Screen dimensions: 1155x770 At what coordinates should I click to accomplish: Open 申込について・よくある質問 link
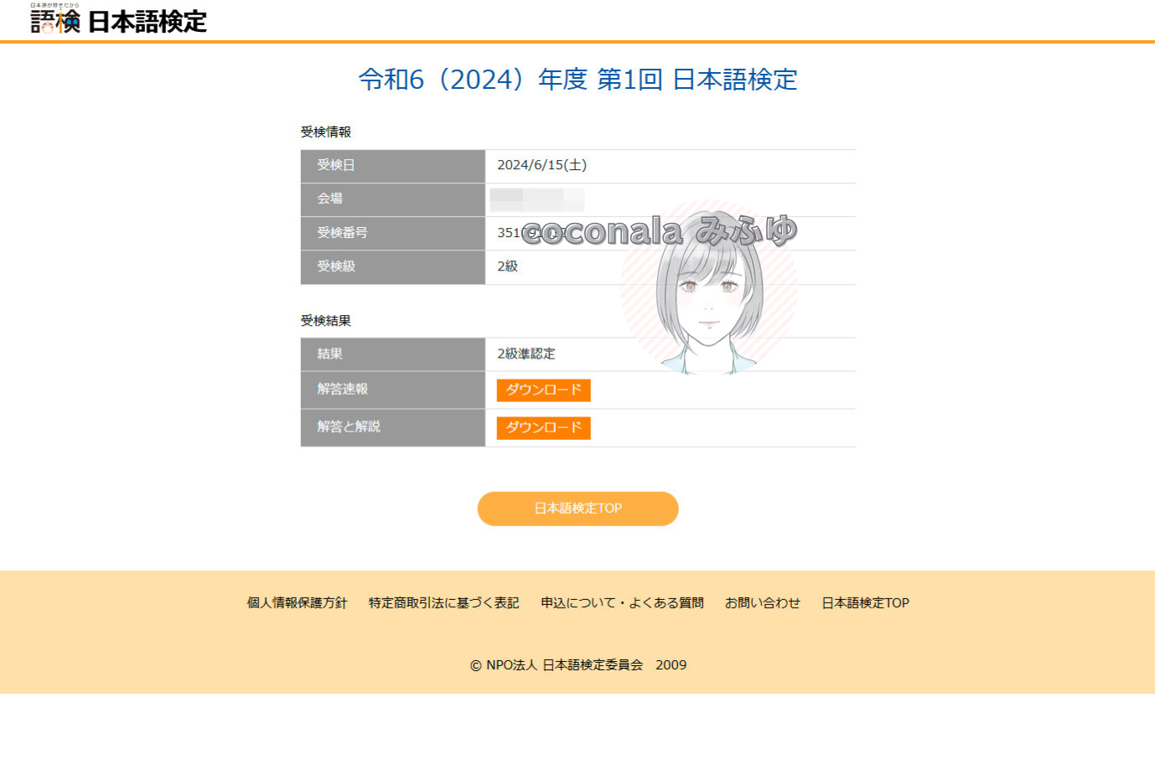coord(622,603)
